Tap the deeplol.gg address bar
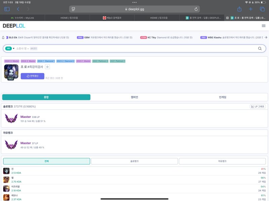Screen dimensions: 269x201 tap(134, 9)
